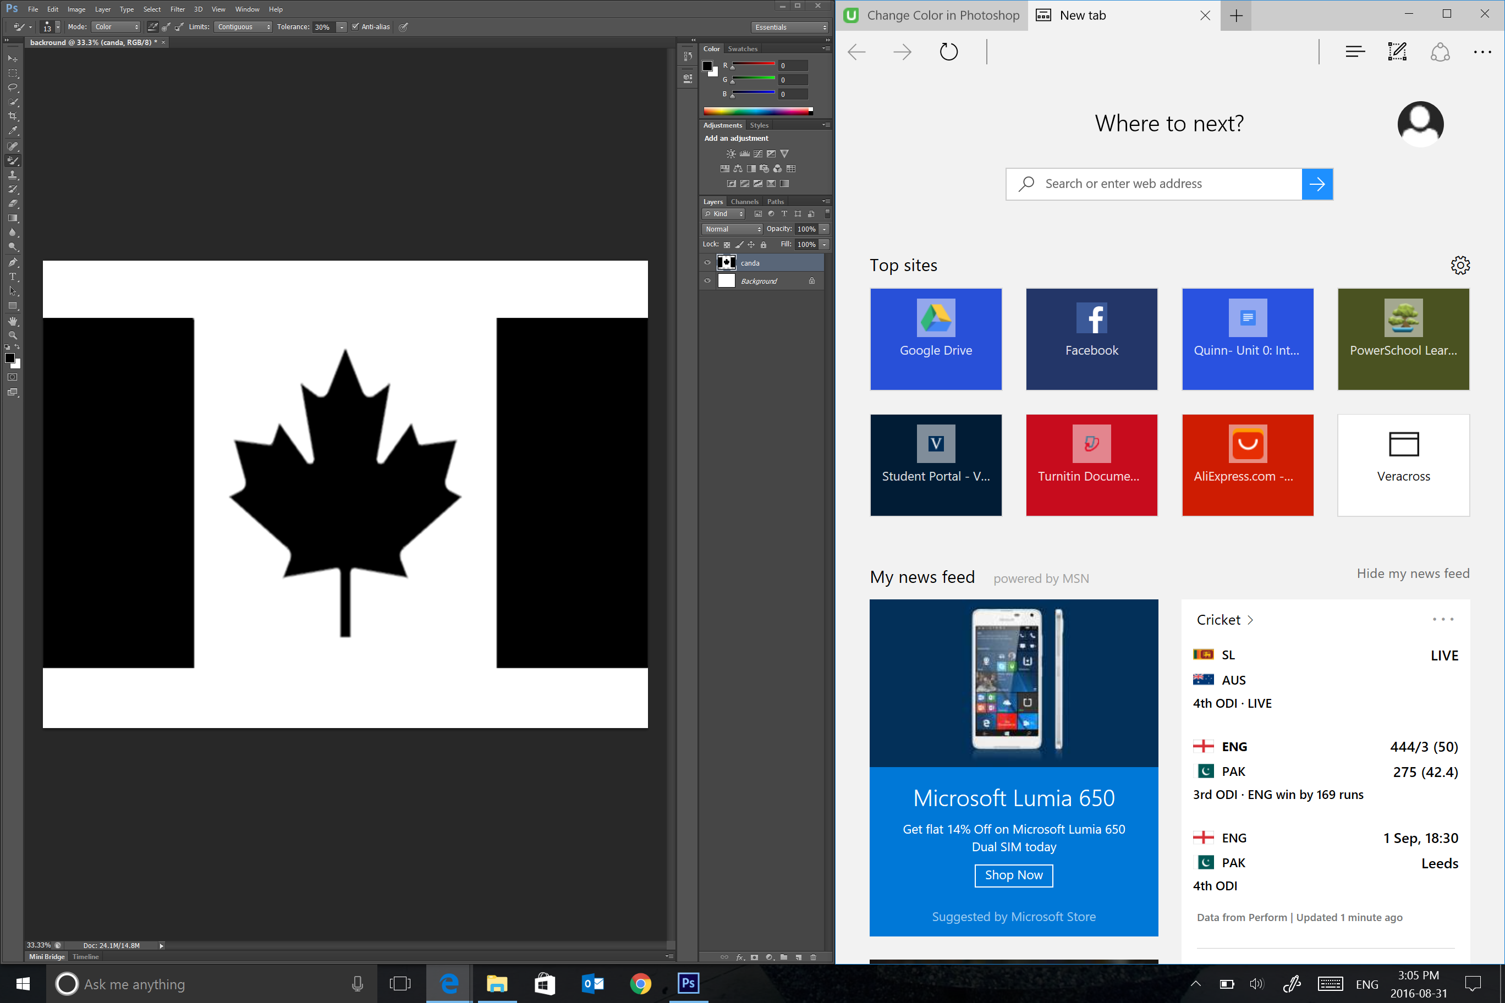Click the red R color slider
1505x1003 pixels.
pos(753,64)
